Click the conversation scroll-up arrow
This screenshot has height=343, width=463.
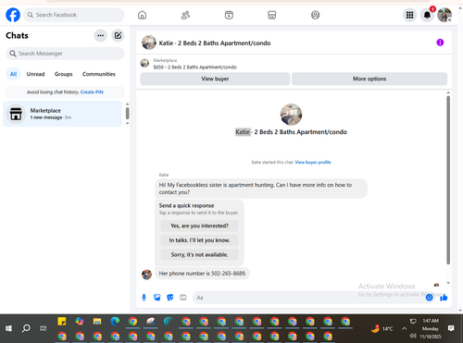pos(448,92)
